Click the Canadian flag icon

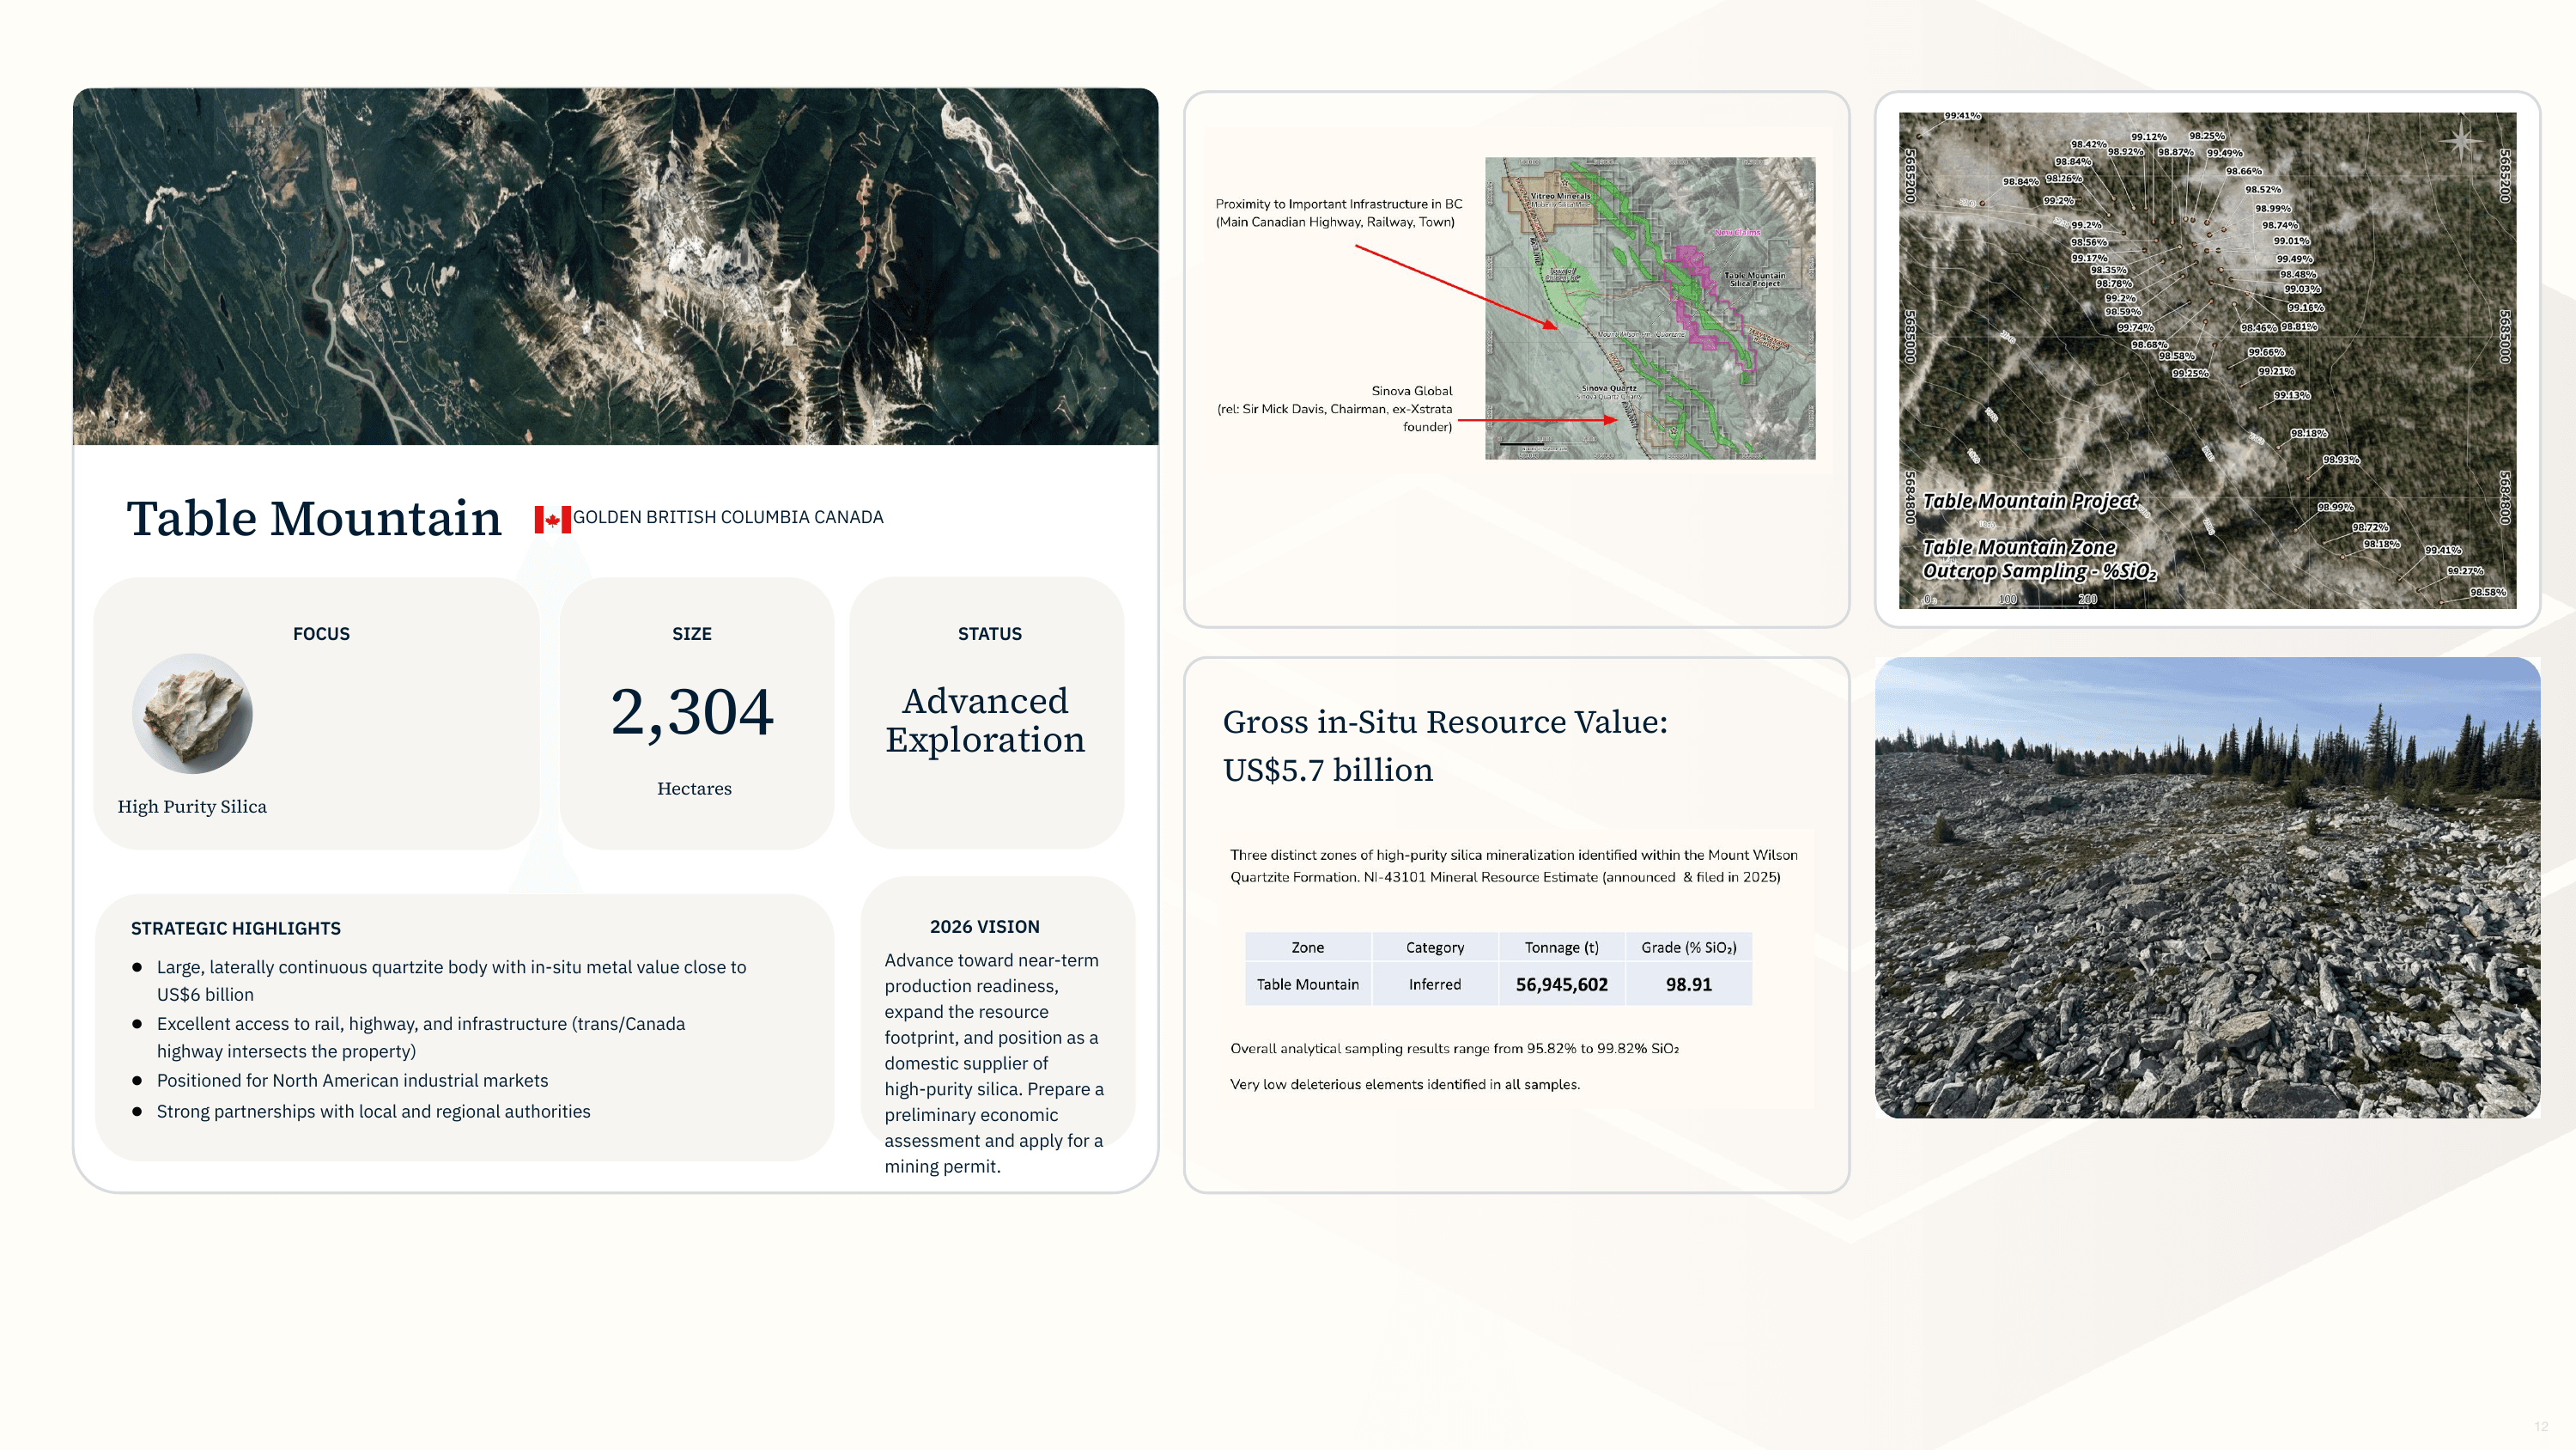coord(551,518)
